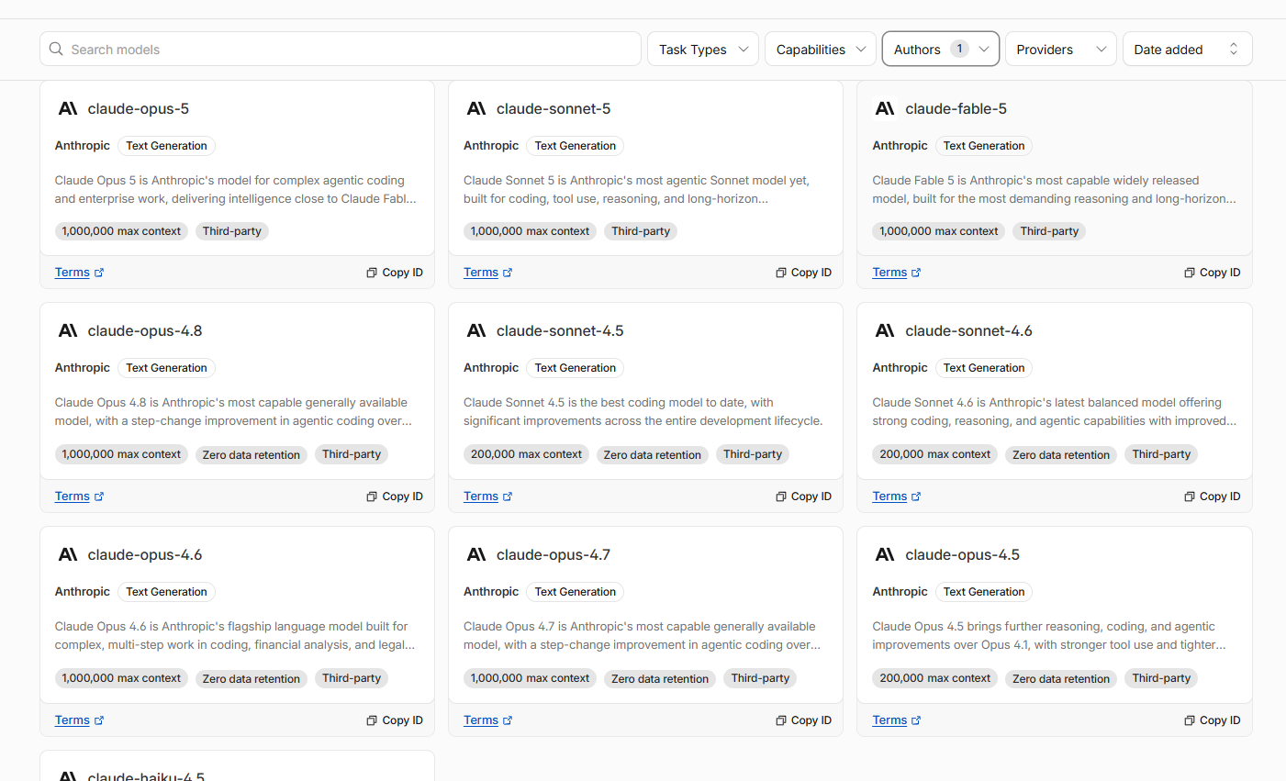Copy the ID of claude-sonnet-5

pyautogui.click(x=803, y=273)
